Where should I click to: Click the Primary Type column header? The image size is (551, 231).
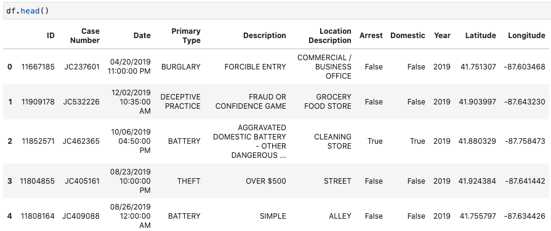pos(186,36)
